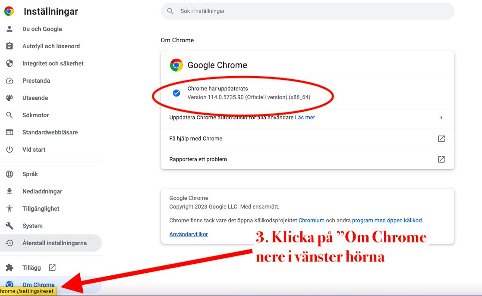Click Få hjälp med Chrome row
Screen dimensions: 482x296
coord(307,138)
